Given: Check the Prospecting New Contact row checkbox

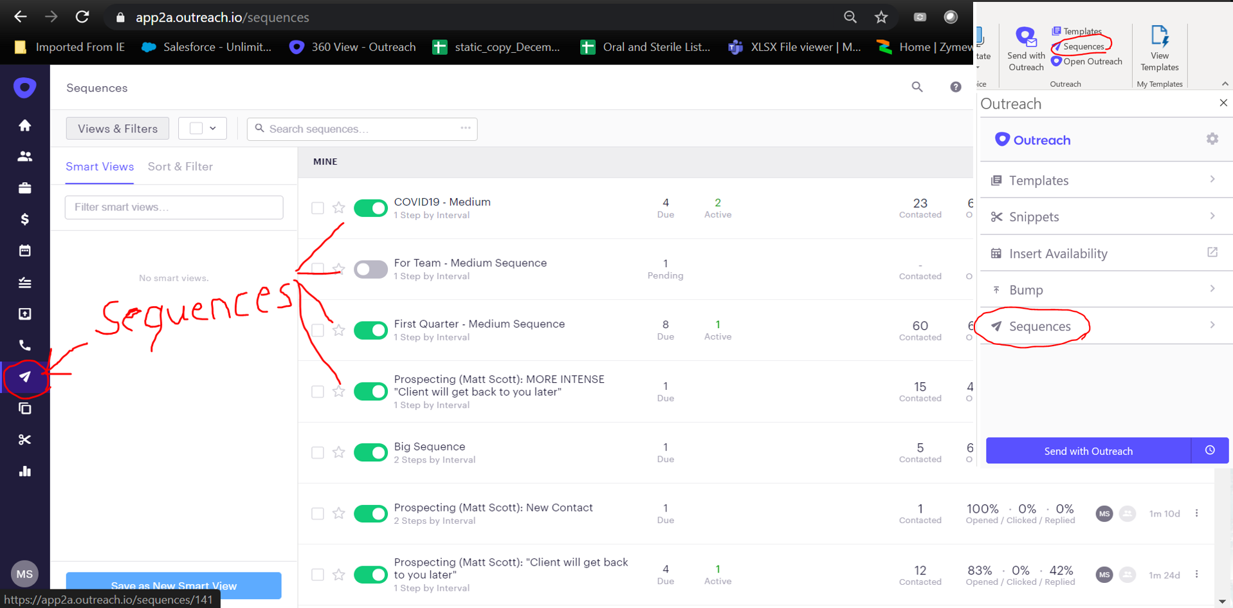Looking at the screenshot, I should coord(318,513).
